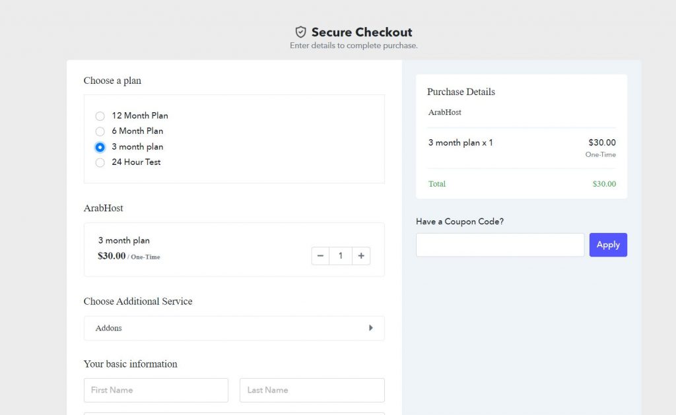Expand the Addons section arrow
676x415 pixels.
point(371,328)
